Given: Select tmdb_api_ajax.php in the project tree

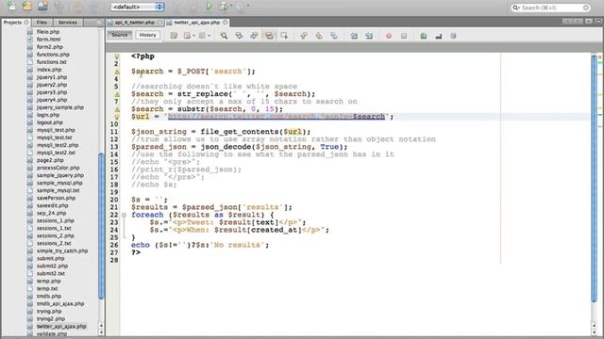Looking at the screenshot, I should tap(60, 303).
